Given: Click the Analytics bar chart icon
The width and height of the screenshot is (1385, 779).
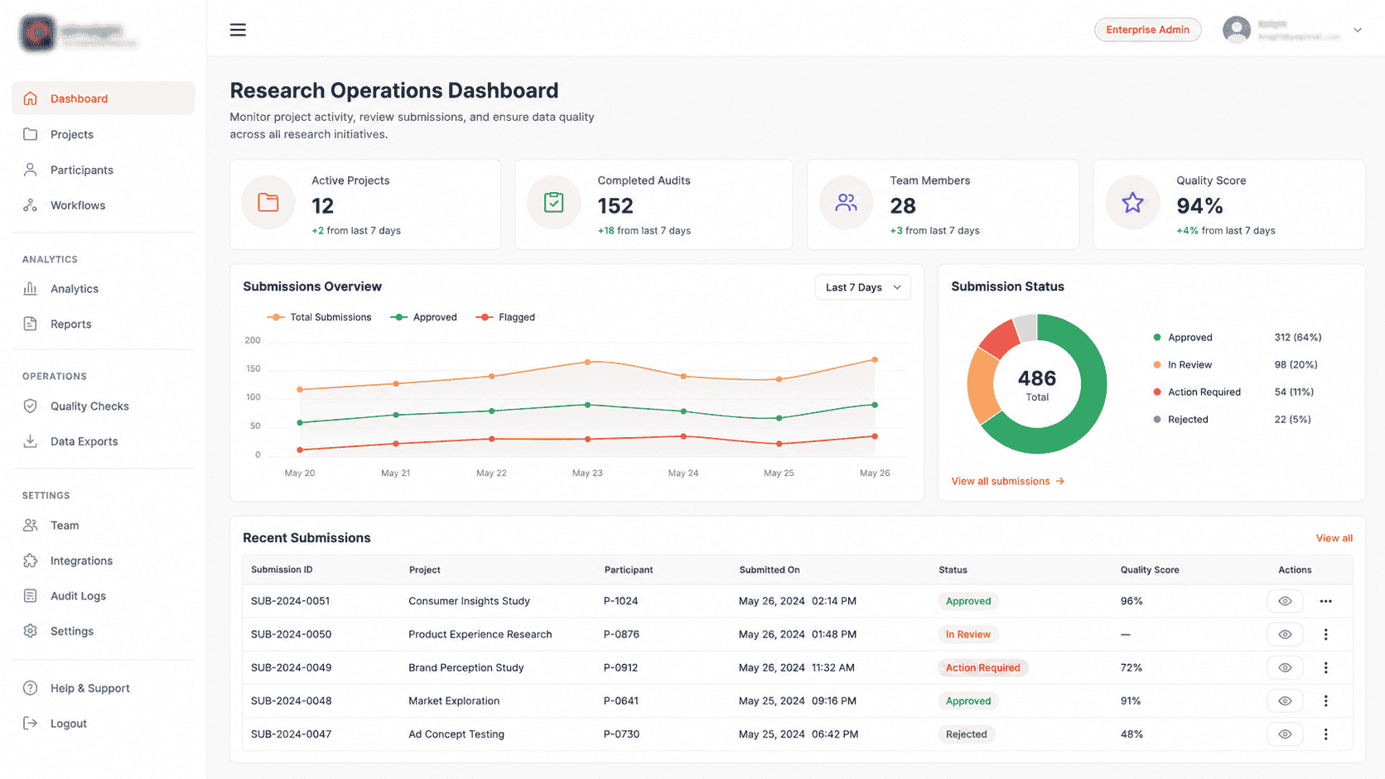Looking at the screenshot, I should coord(31,289).
